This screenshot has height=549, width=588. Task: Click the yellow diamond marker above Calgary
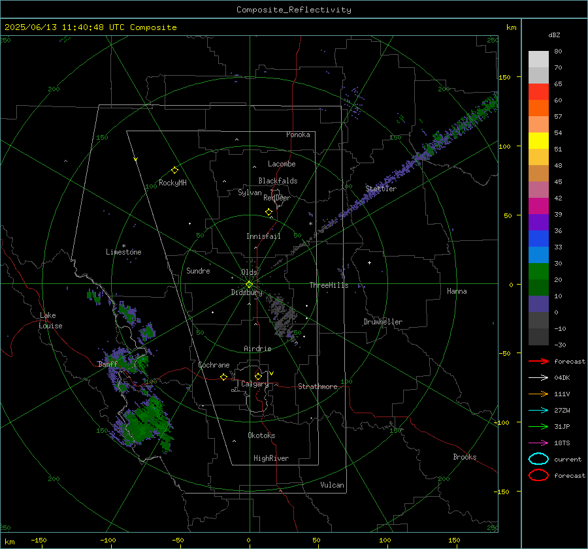tap(258, 376)
